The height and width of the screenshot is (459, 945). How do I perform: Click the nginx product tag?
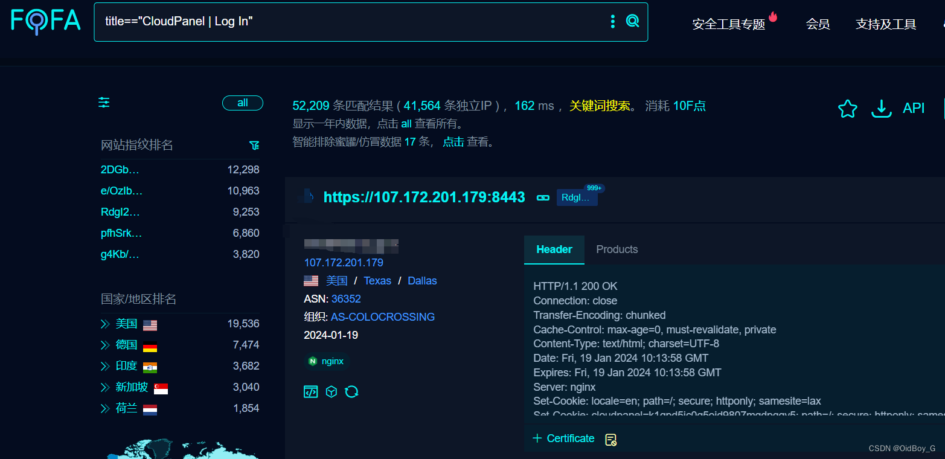(x=327, y=361)
